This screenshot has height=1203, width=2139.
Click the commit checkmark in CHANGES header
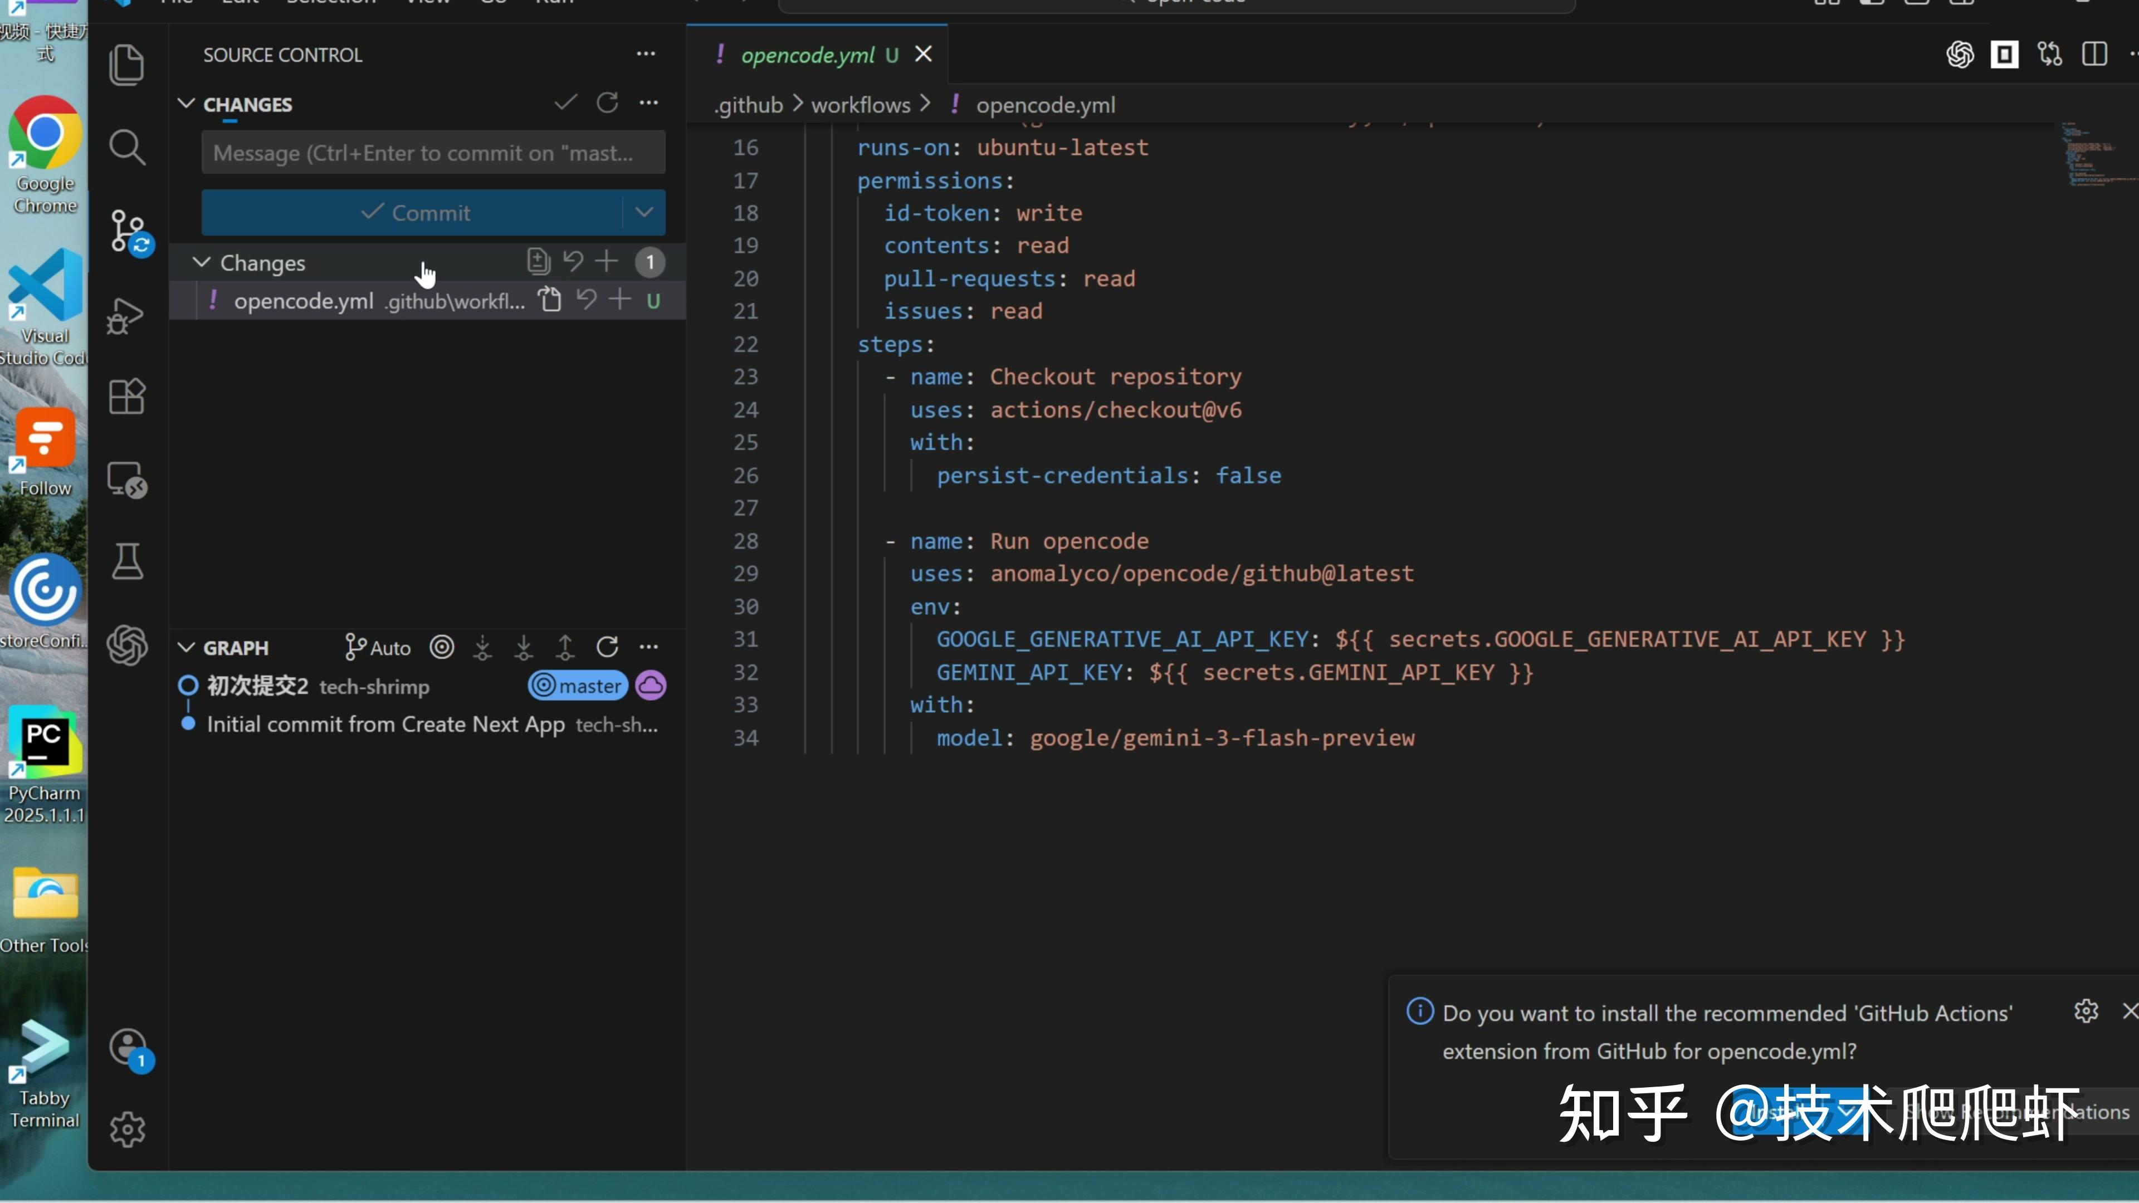565,103
